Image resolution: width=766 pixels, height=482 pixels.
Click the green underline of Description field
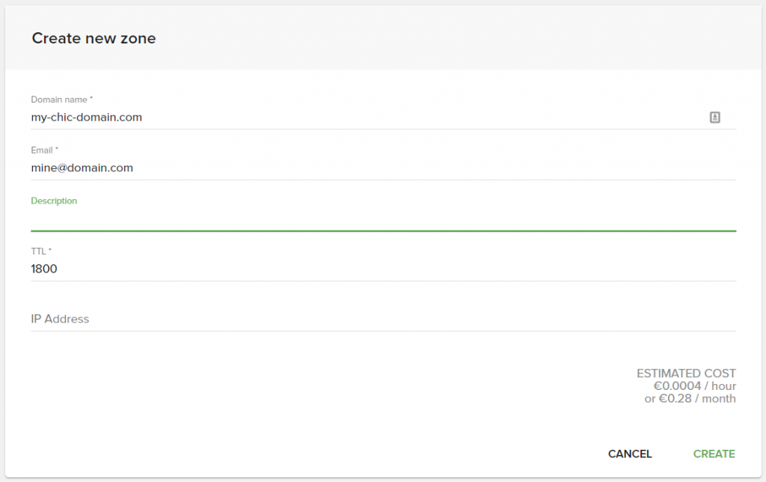[383, 231]
